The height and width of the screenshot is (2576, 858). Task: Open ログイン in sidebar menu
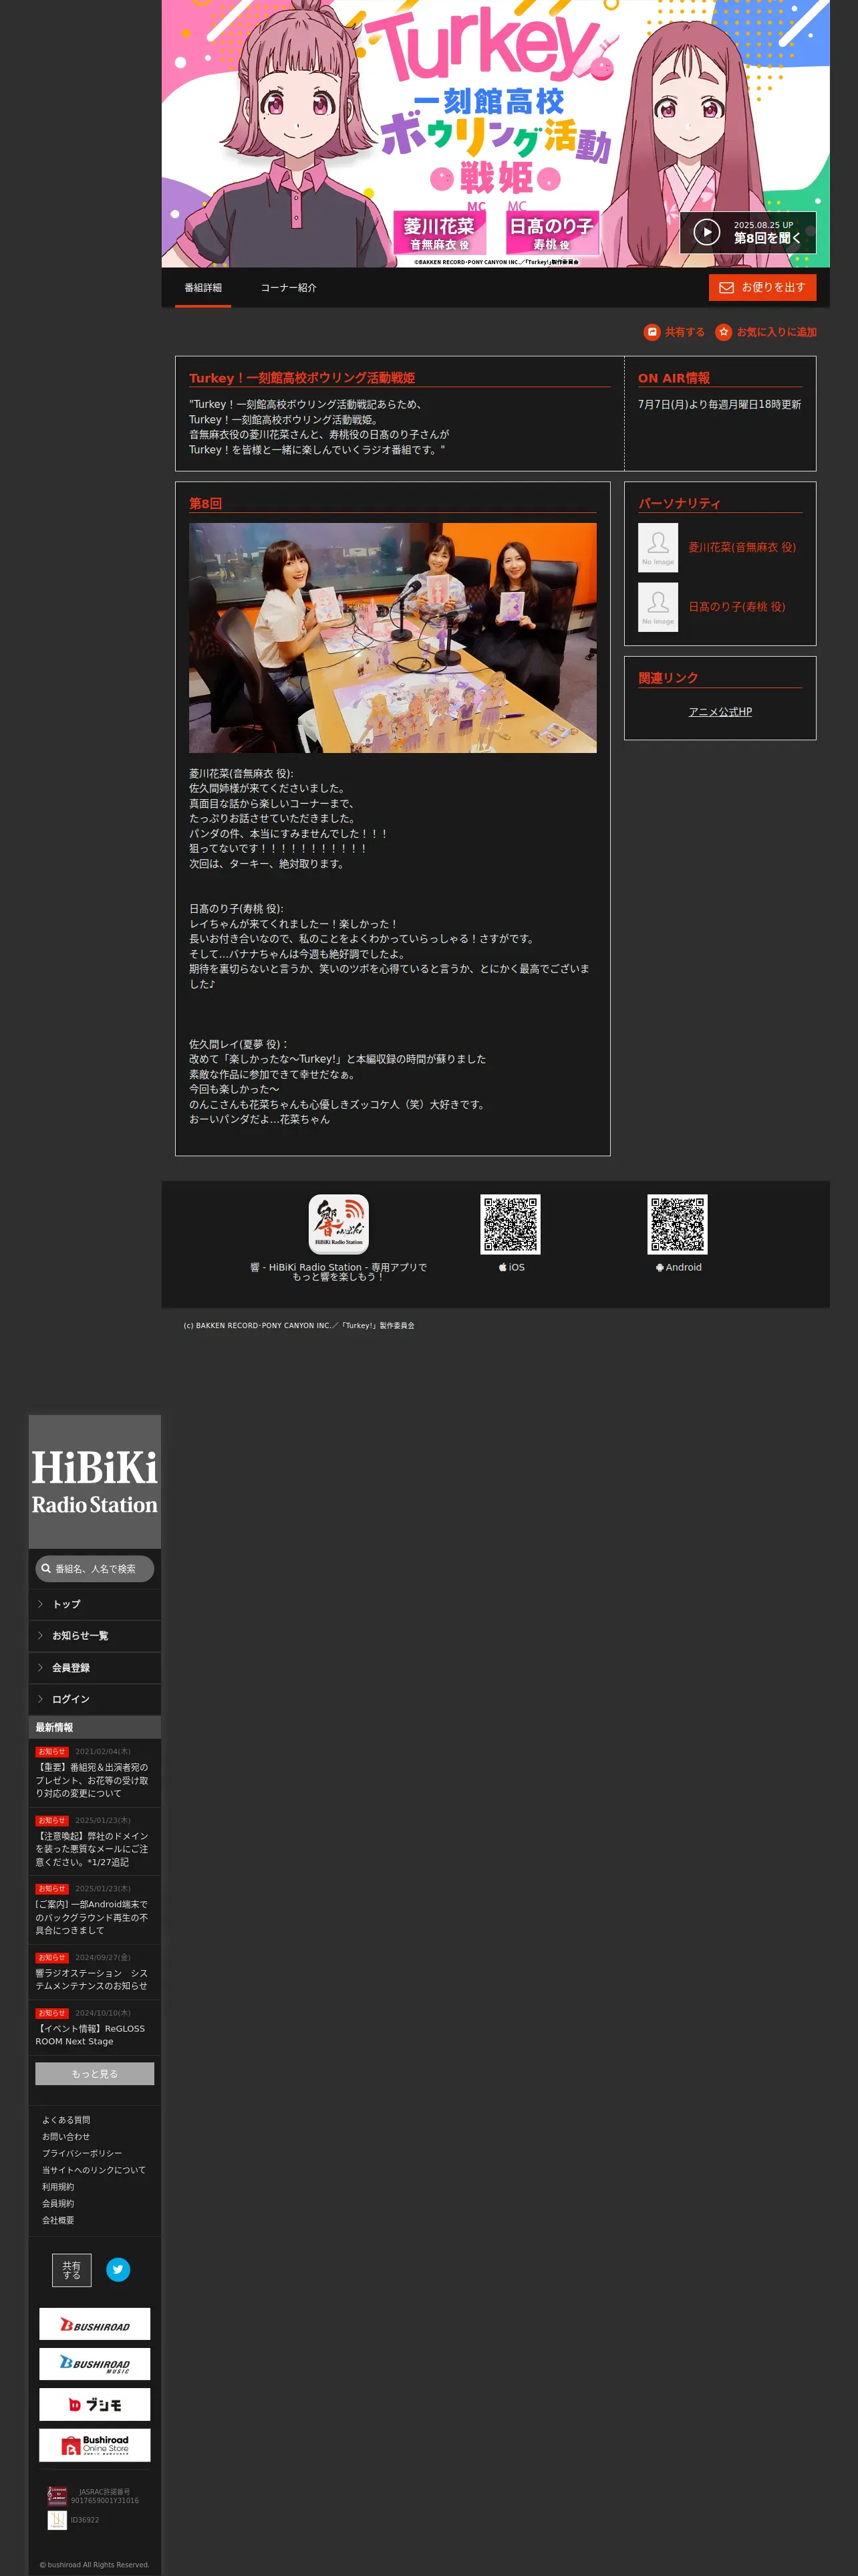coord(95,1699)
